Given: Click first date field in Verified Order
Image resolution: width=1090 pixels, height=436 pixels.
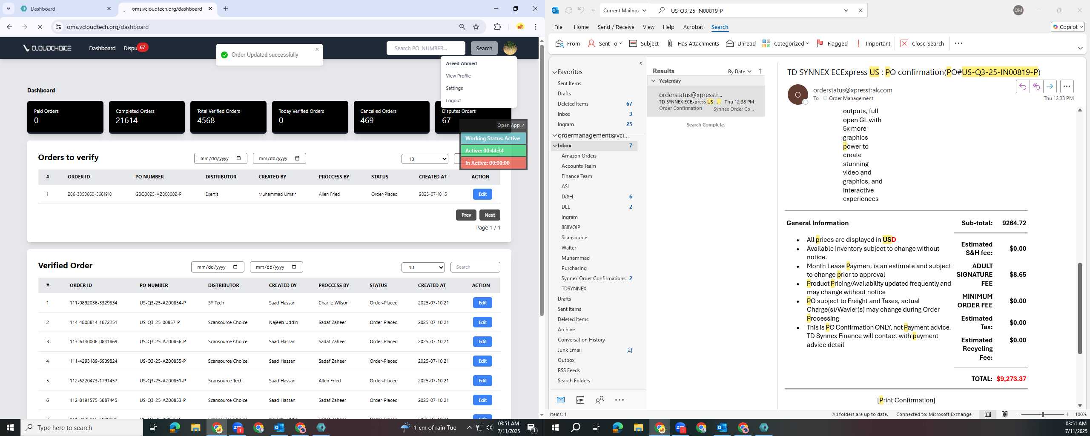Looking at the screenshot, I should (217, 267).
